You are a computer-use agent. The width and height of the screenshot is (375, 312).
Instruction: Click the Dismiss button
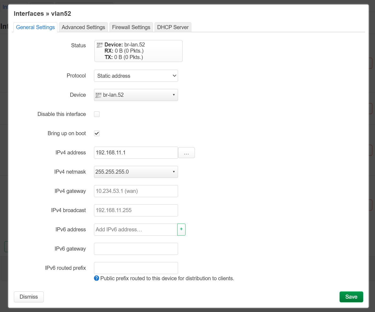click(x=29, y=297)
